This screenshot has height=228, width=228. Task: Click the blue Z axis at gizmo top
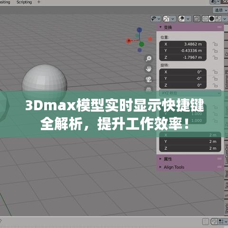click(x=139, y=29)
